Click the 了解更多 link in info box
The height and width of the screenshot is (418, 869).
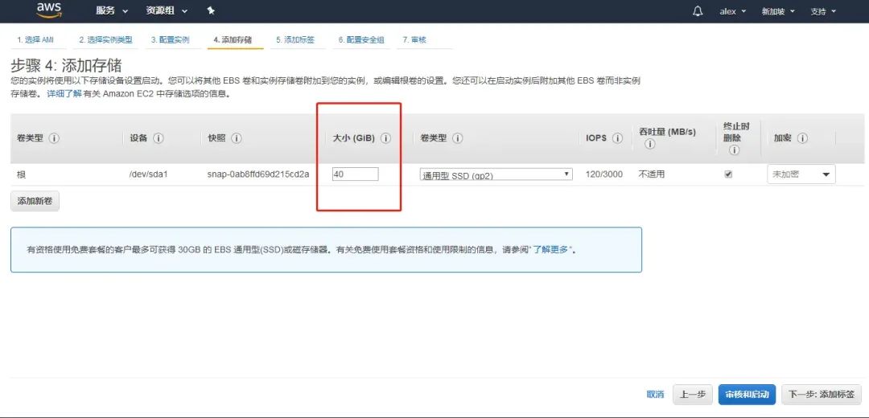pyautogui.click(x=551, y=250)
